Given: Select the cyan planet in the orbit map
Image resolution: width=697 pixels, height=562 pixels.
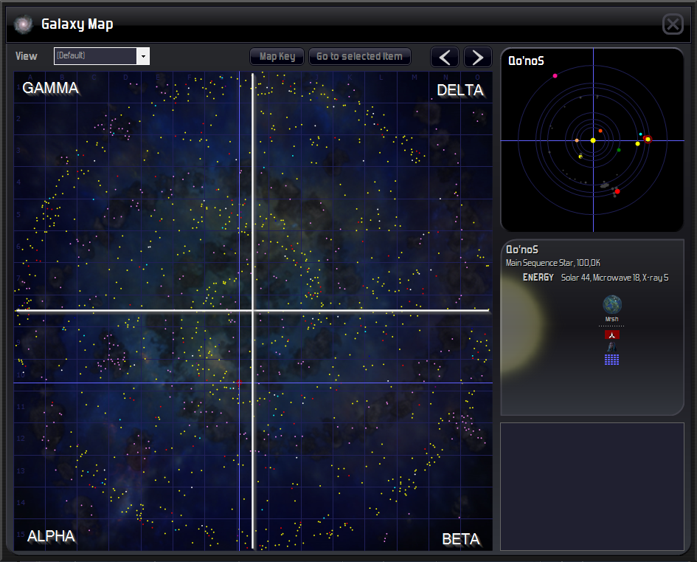Looking at the screenshot, I should tap(640, 134).
